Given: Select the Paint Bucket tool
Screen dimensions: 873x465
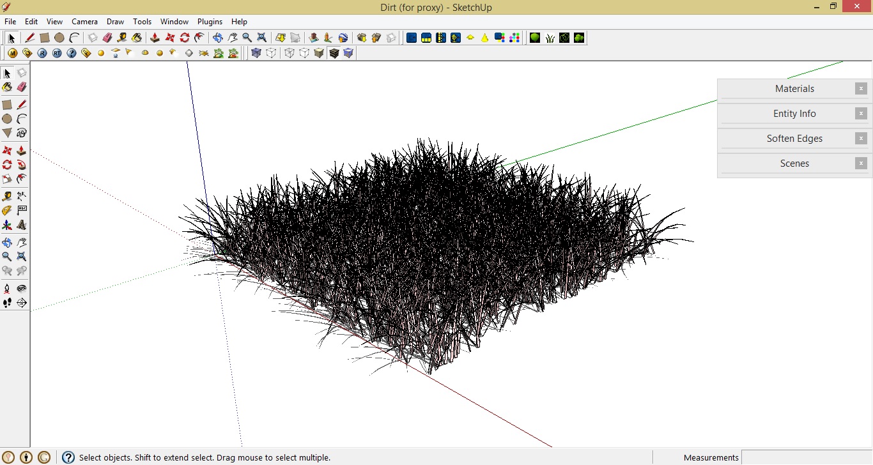Looking at the screenshot, I should [x=7, y=87].
